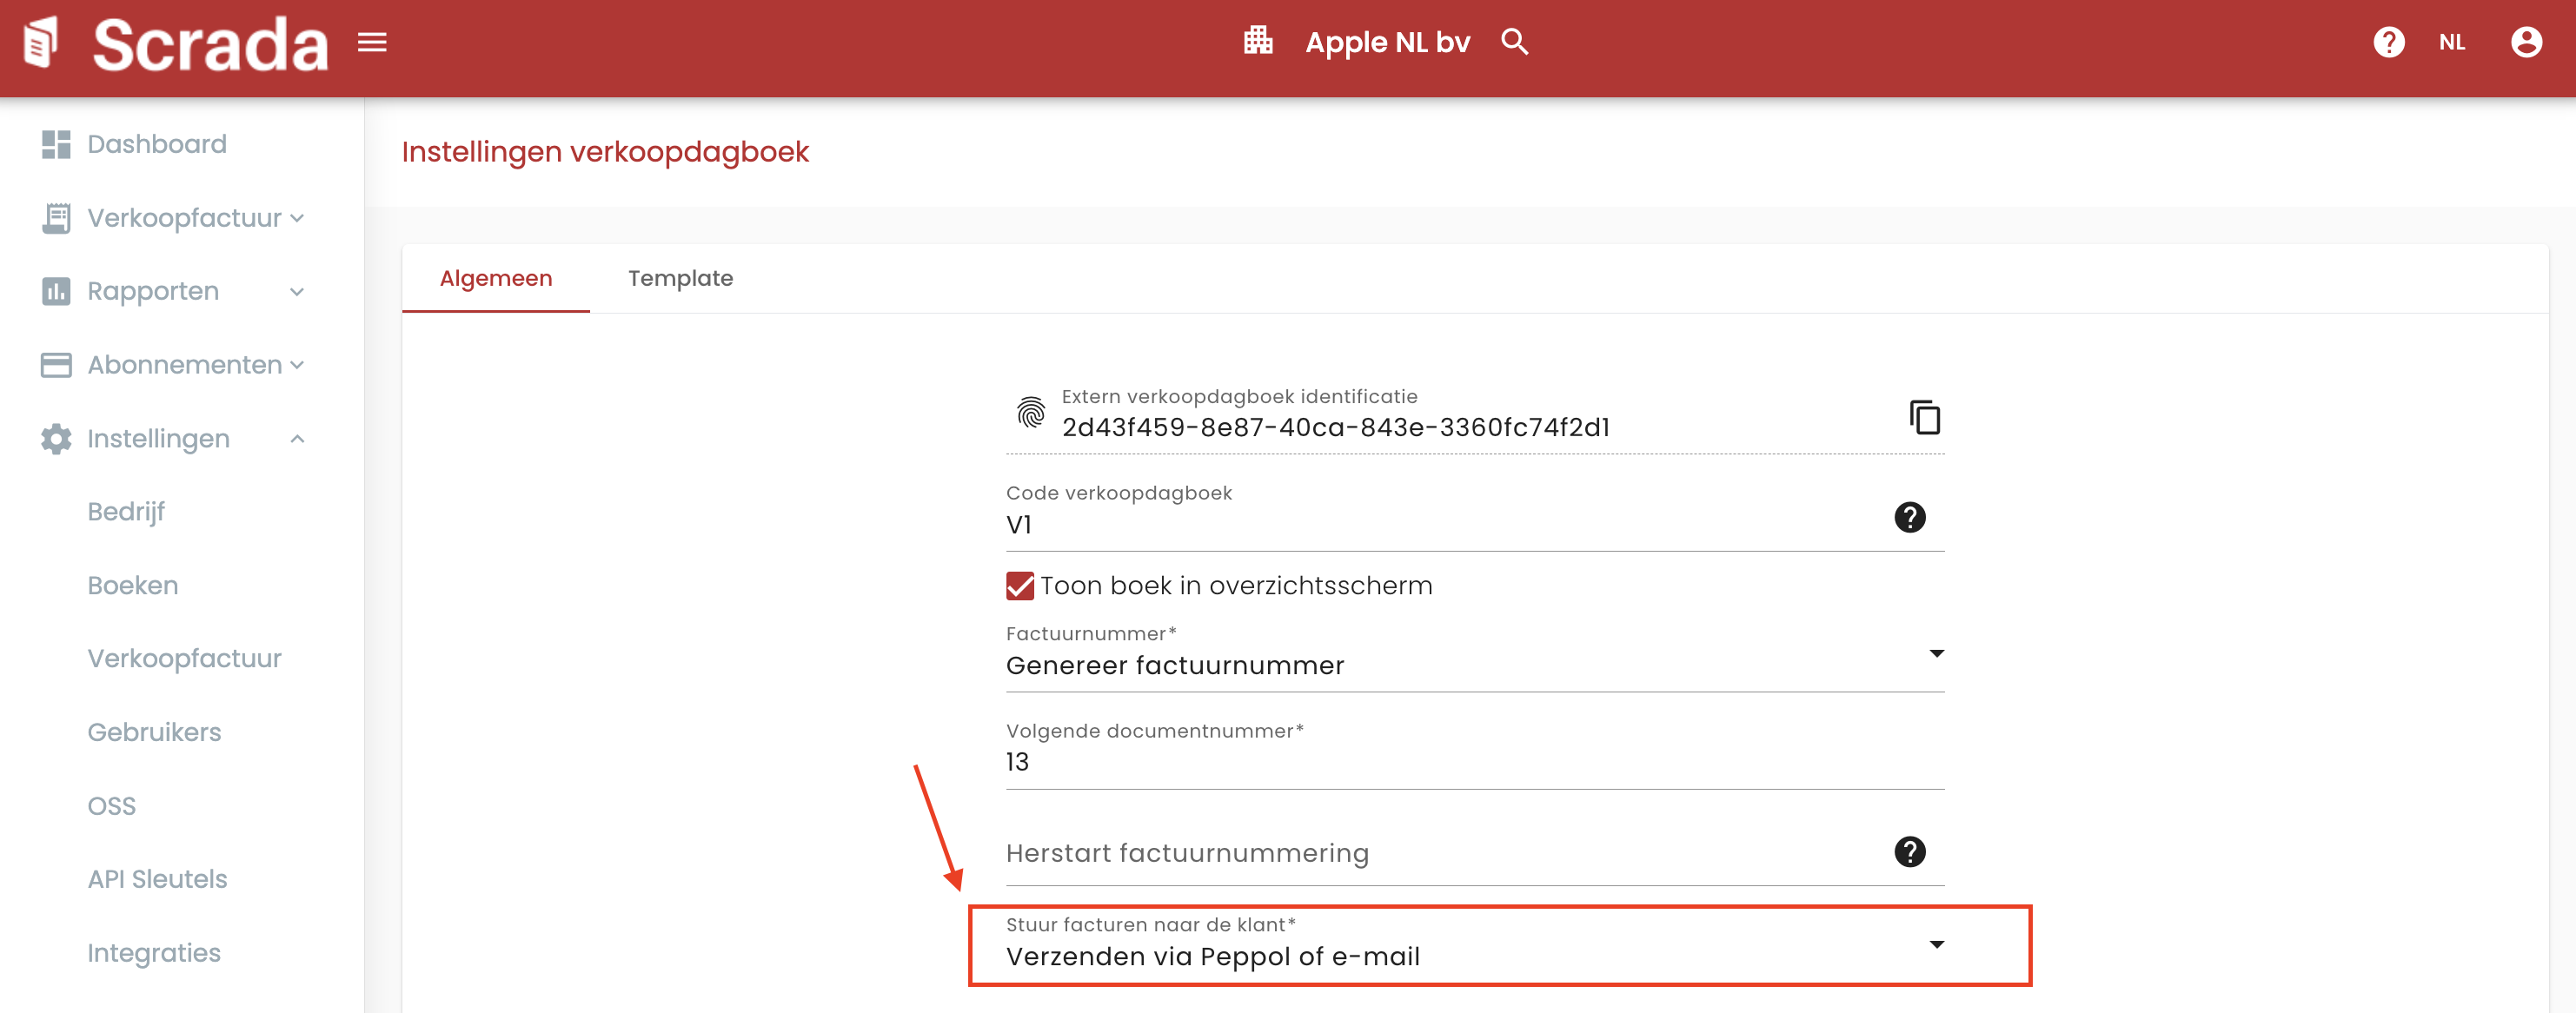
Task: Uncheck Toon boek in overzichtsscherm
Action: 1019,586
